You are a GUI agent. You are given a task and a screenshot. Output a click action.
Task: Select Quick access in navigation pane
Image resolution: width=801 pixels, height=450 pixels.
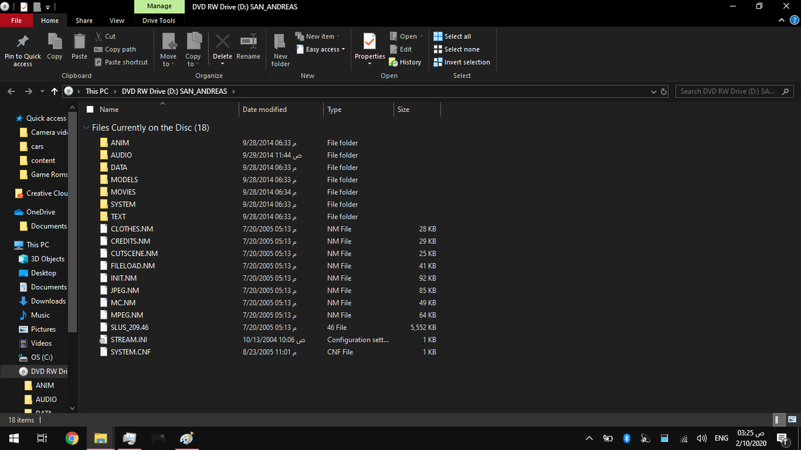pyautogui.click(x=40, y=118)
